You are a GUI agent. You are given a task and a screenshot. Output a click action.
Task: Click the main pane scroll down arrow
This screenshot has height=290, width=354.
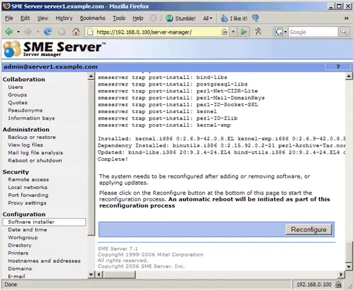[x=349, y=267]
